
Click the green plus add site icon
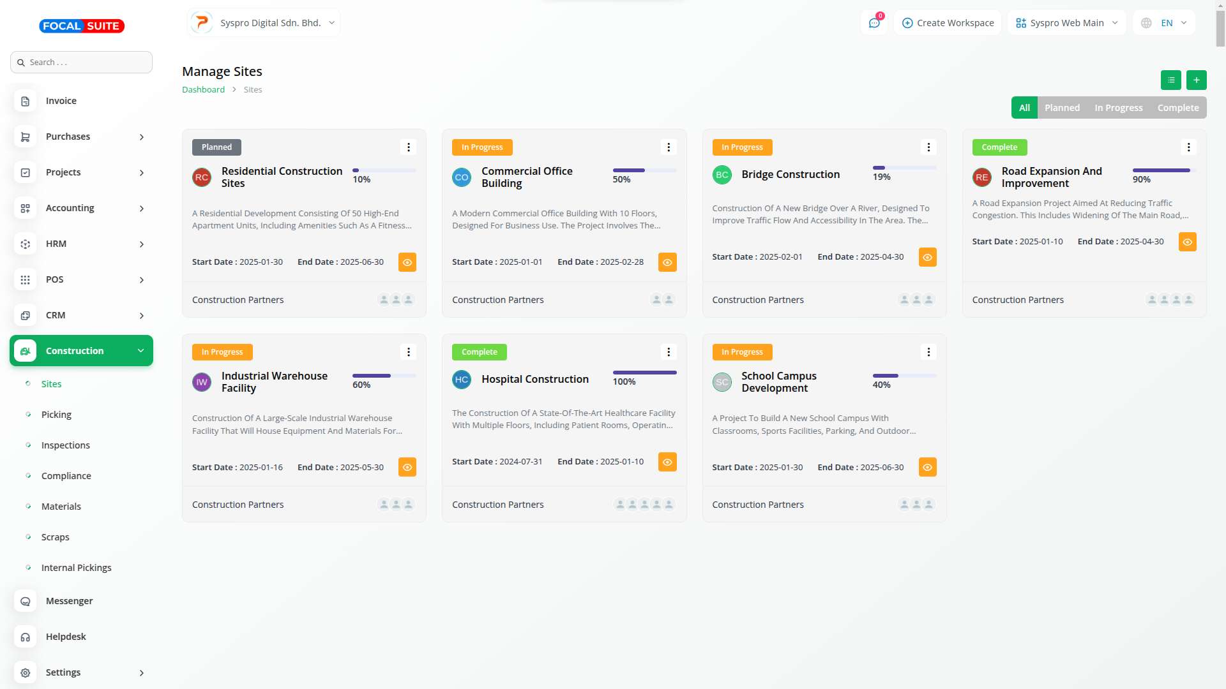tap(1196, 80)
